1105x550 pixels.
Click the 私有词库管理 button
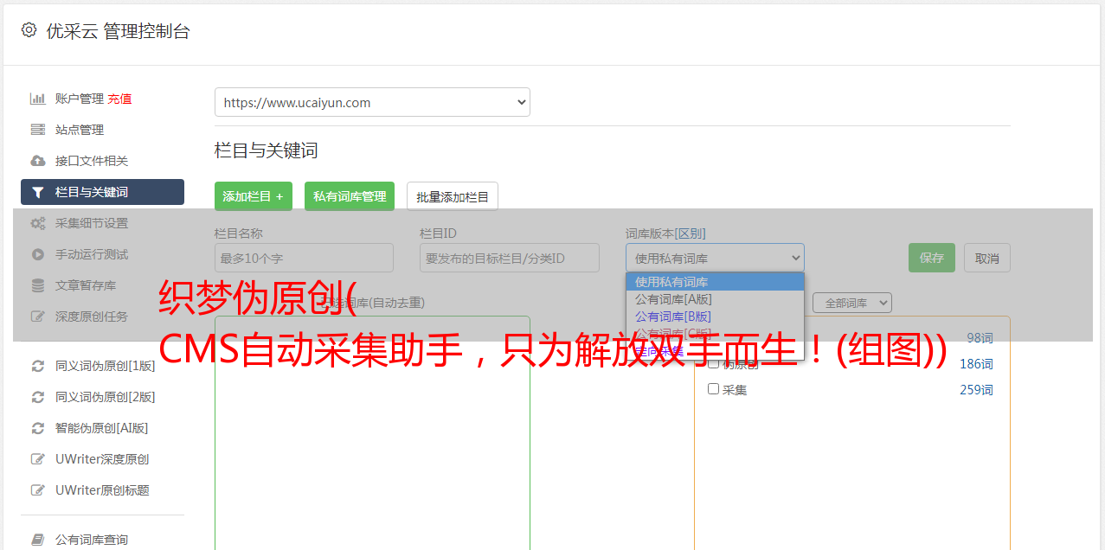(350, 196)
